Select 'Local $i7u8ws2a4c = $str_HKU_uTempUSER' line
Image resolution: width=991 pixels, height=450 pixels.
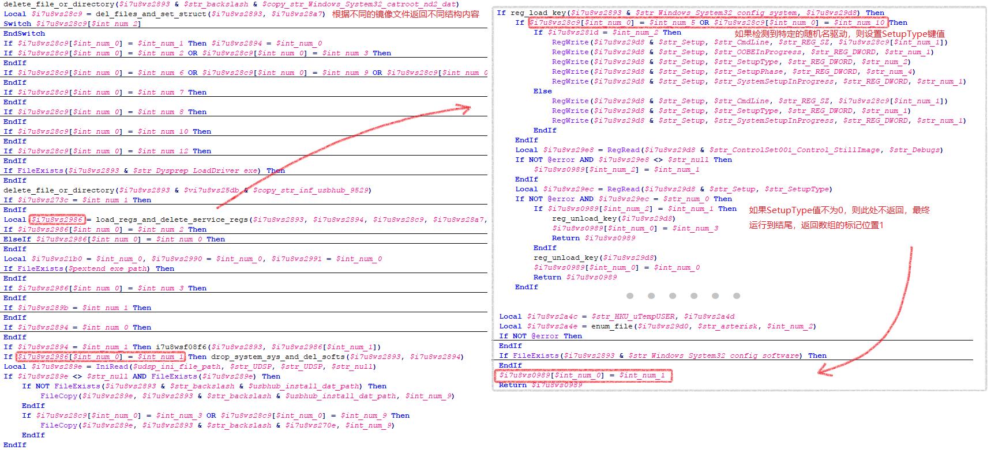[x=617, y=316]
